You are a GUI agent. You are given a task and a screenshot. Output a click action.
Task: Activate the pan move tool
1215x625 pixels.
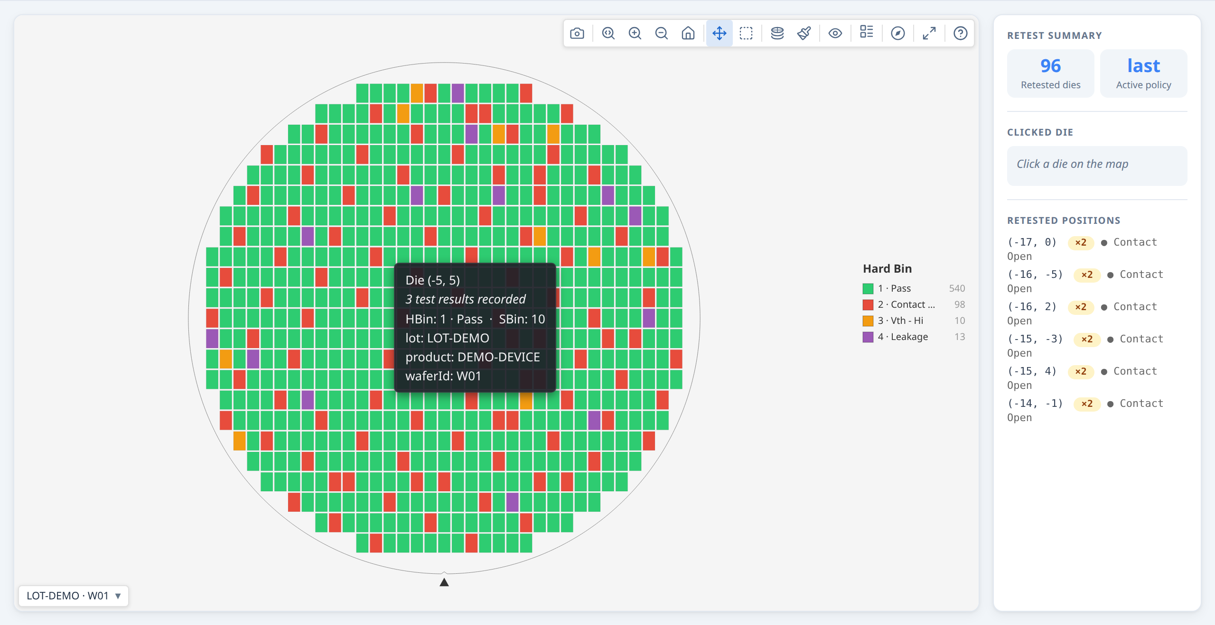[x=720, y=33]
